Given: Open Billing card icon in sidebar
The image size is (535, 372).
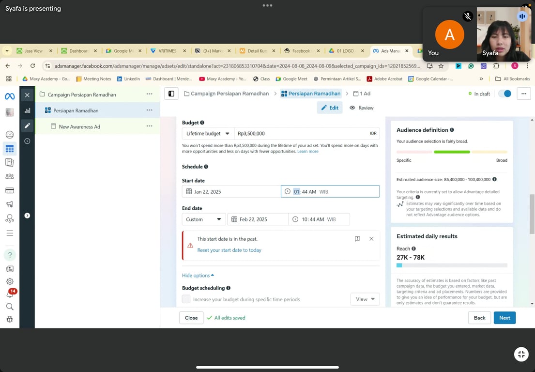Looking at the screenshot, I should (x=10, y=190).
